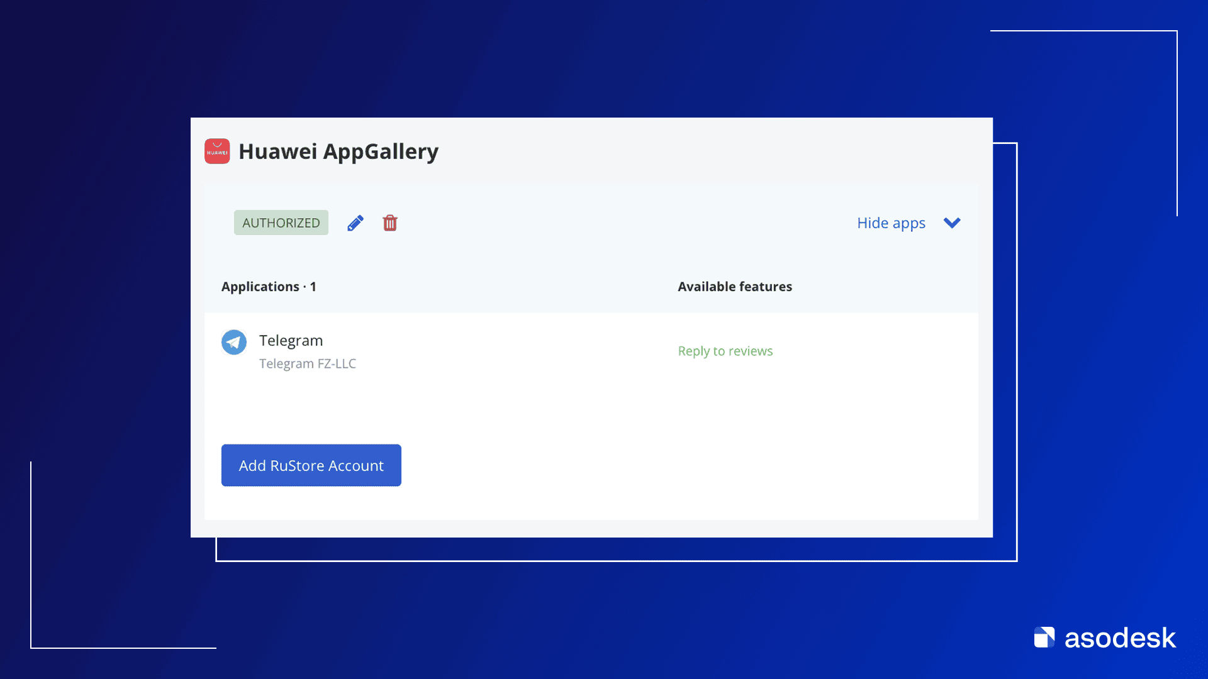The image size is (1208, 679).
Task: Click blank header area right of trash icon
Action: 598,223
